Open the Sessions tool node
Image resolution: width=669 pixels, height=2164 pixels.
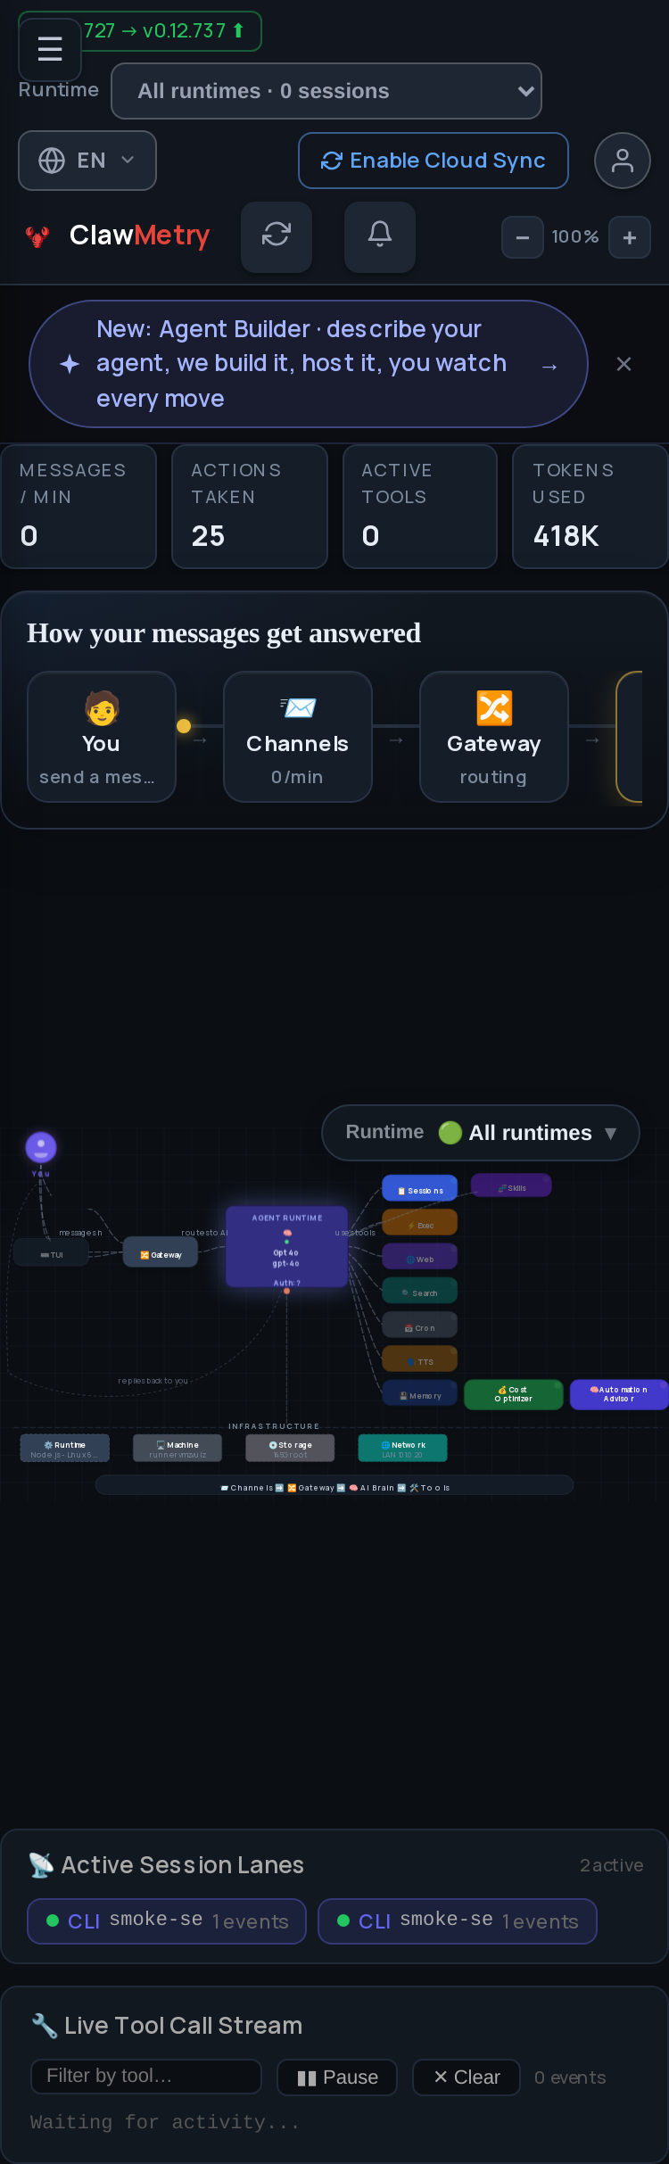419,1189
